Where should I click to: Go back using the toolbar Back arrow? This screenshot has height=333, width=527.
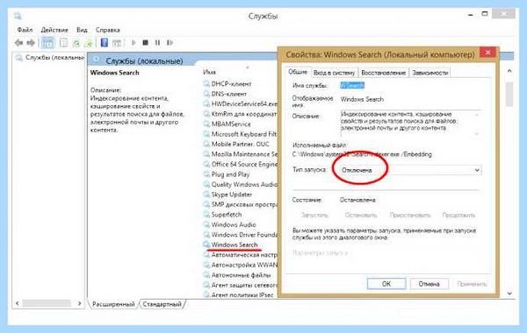[18, 43]
